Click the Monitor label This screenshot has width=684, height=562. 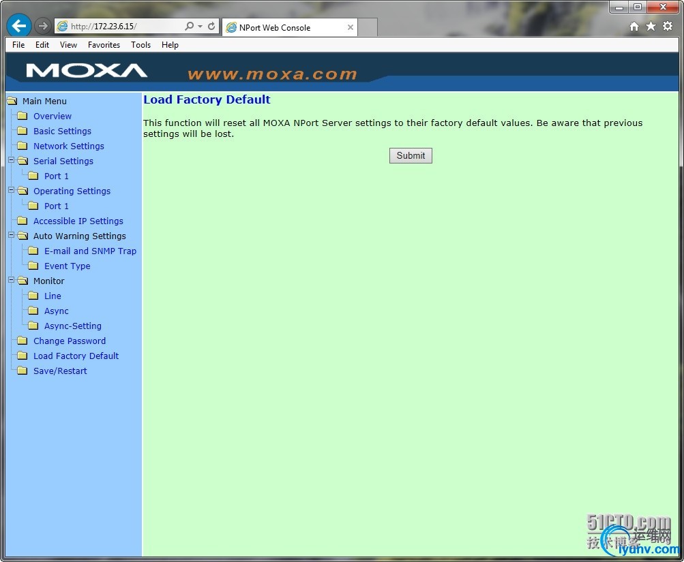[x=49, y=281]
